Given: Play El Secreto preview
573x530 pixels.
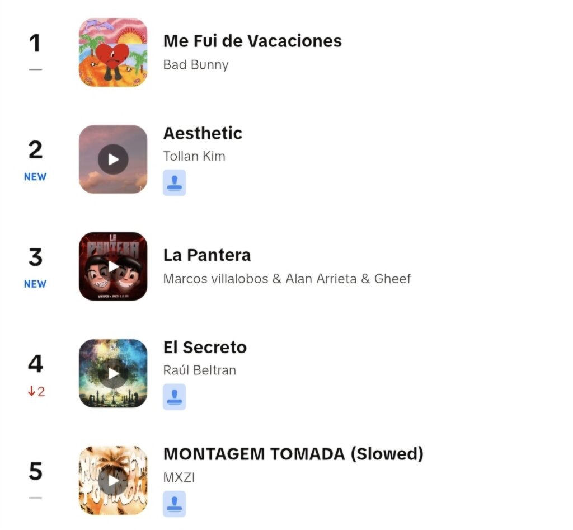Looking at the screenshot, I should point(113,373).
